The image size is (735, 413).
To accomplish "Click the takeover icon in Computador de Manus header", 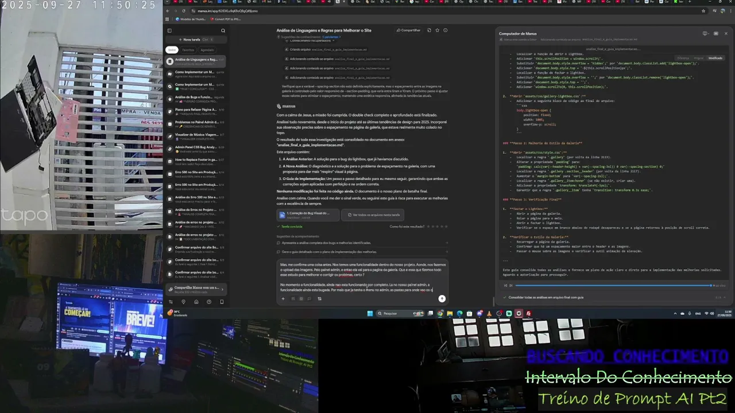I will click(705, 33).
